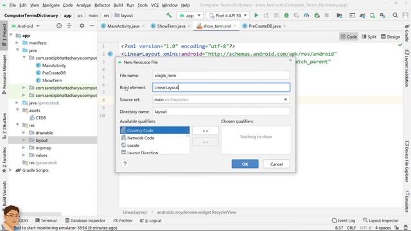This screenshot has height=231, width=411.
Task: Click the File name input field
Action: [221, 76]
